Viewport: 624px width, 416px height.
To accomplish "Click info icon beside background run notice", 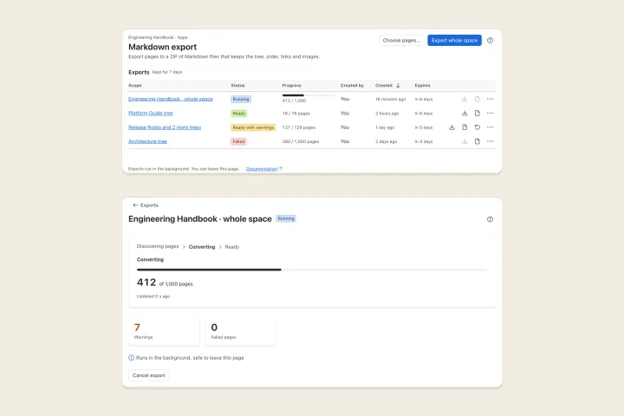I will [132, 358].
